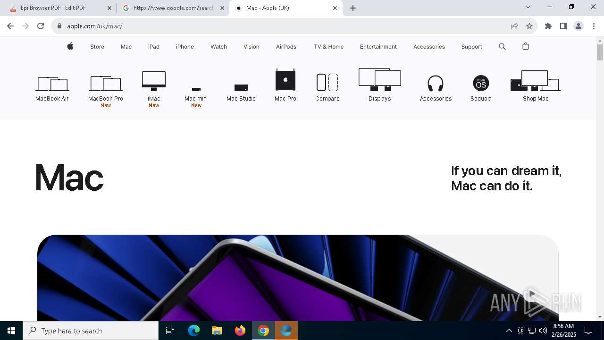Go back with browser back arrow
Viewport: 604px width, 340px height.
coord(10,26)
